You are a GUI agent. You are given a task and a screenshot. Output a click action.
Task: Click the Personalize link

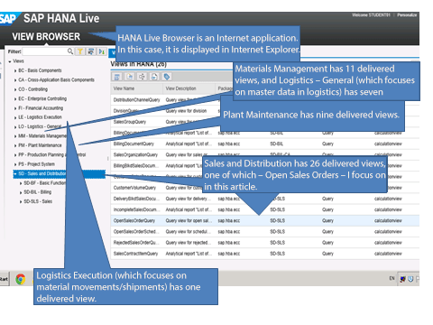pyautogui.click(x=407, y=14)
